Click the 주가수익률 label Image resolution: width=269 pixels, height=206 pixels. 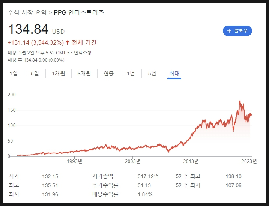[x=105, y=185]
